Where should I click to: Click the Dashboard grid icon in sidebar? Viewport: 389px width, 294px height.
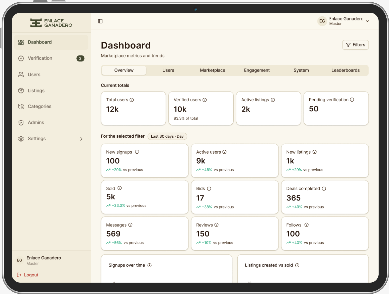click(x=21, y=42)
